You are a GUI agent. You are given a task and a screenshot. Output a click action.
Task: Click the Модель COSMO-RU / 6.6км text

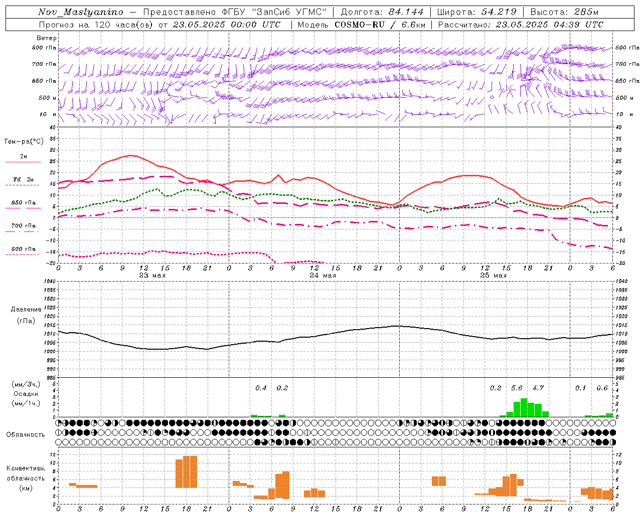pos(362,25)
